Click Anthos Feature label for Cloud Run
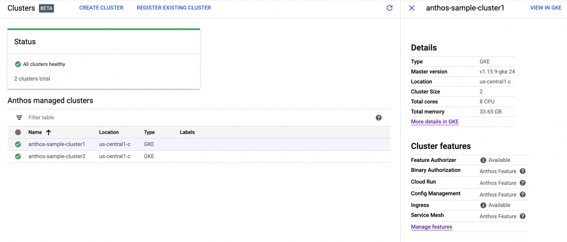567x242 pixels. pos(498,183)
